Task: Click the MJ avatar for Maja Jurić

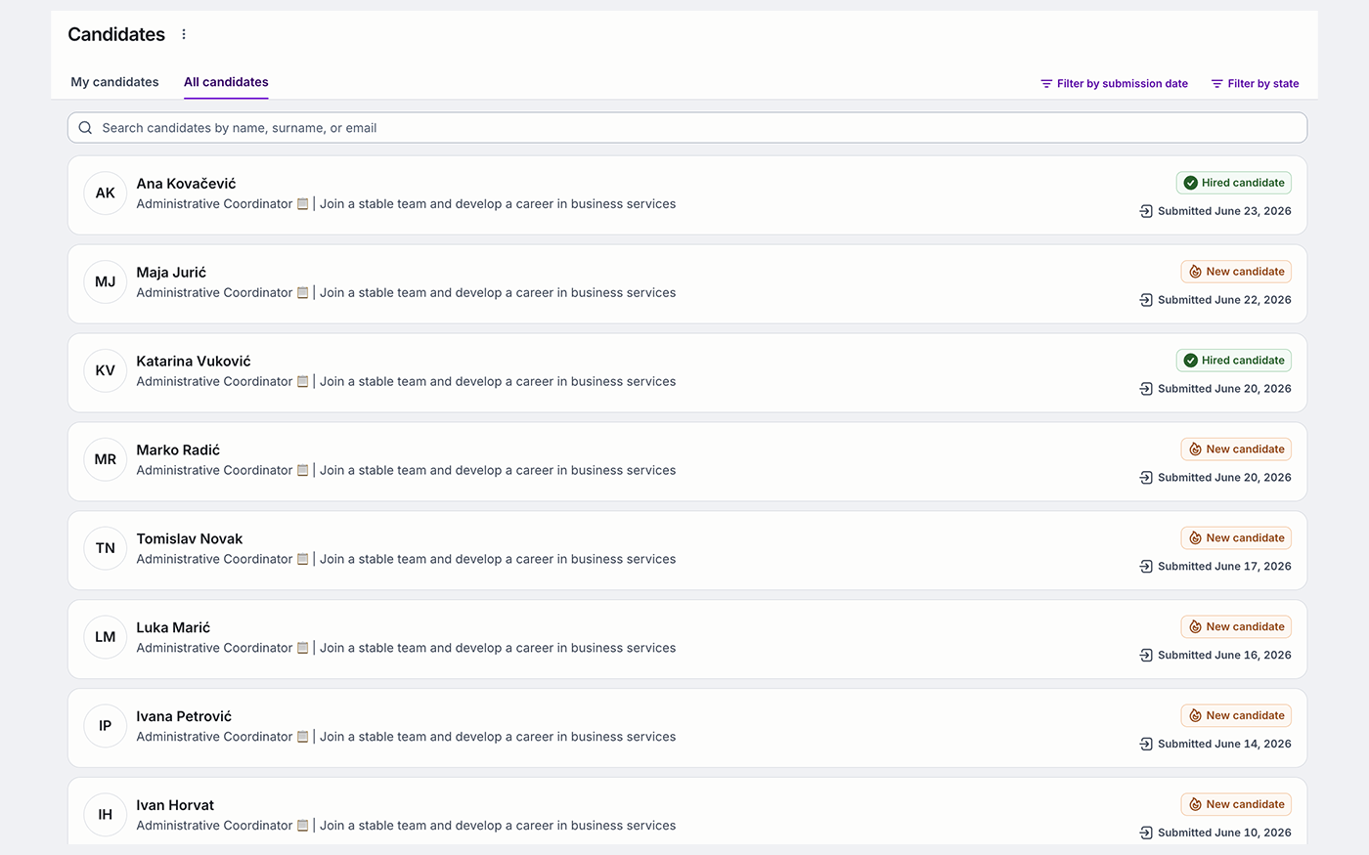Action: [106, 282]
